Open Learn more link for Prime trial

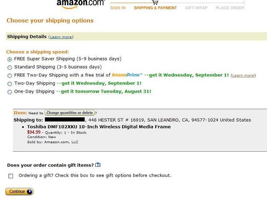(x=243, y=75)
